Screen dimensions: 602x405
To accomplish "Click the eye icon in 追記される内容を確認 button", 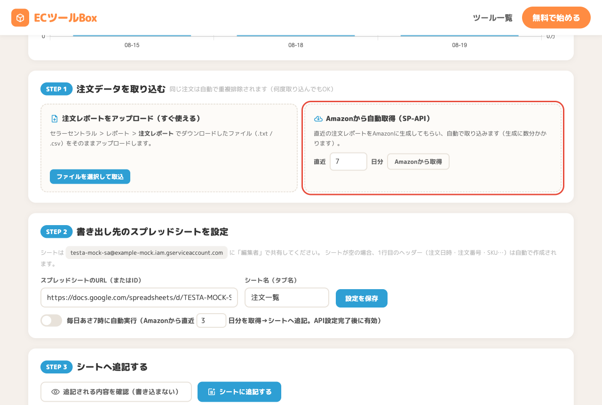I will click(55, 392).
